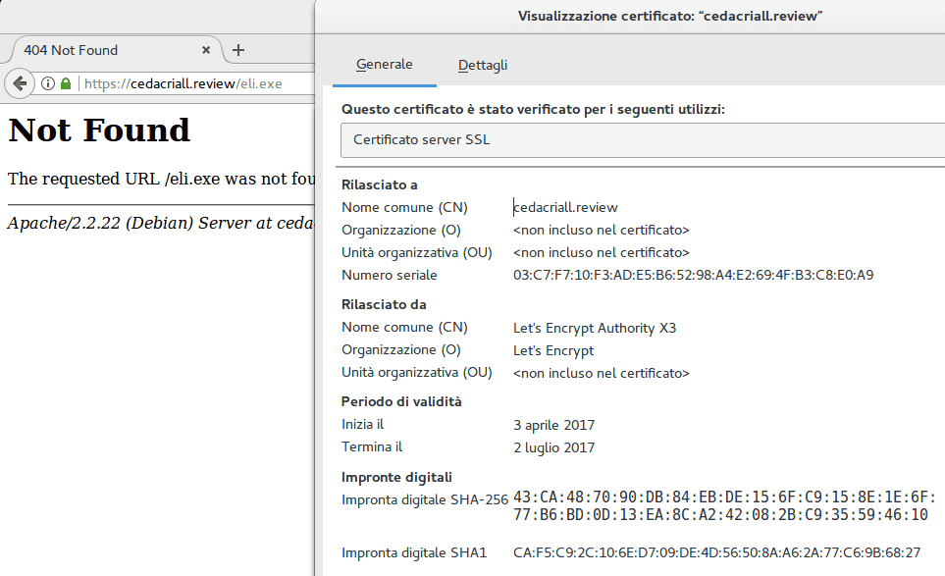Viewport: 945px width, 576px height.
Task: Click the common name value cedacriall.review
Action: click(x=566, y=207)
